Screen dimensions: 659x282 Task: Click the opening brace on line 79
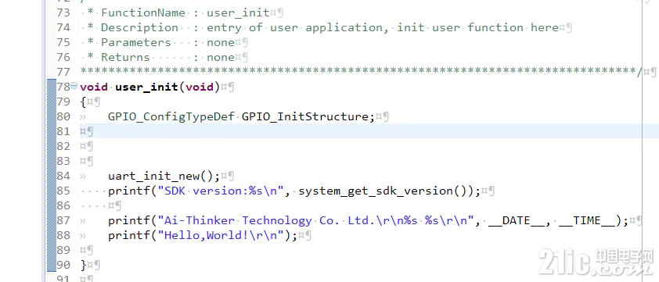(x=83, y=102)
